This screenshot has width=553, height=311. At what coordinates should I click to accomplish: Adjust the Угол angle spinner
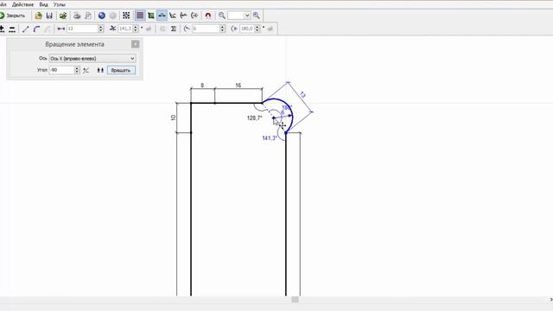(x=77, y=70)
